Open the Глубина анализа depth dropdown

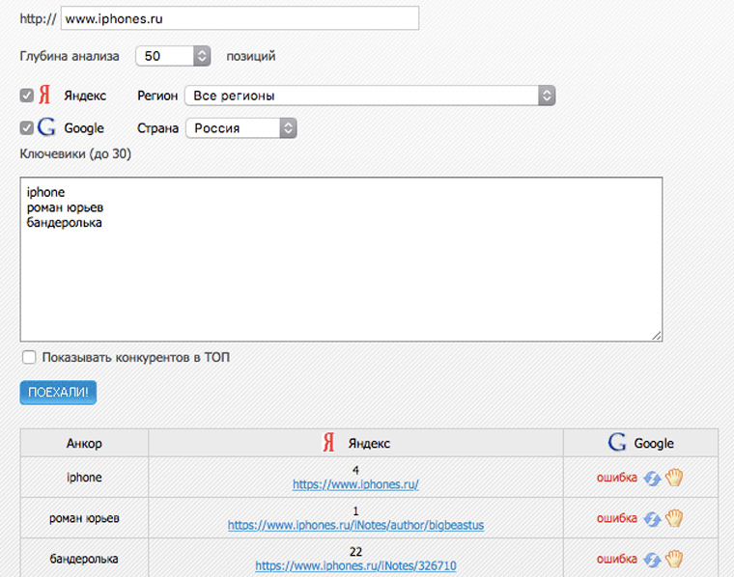(174, 56)
